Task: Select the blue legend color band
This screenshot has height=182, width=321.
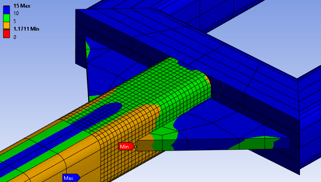Action: [x=6, y=11]
